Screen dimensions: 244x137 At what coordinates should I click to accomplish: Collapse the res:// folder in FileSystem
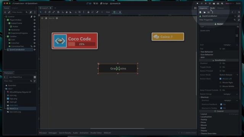[5, 89]
